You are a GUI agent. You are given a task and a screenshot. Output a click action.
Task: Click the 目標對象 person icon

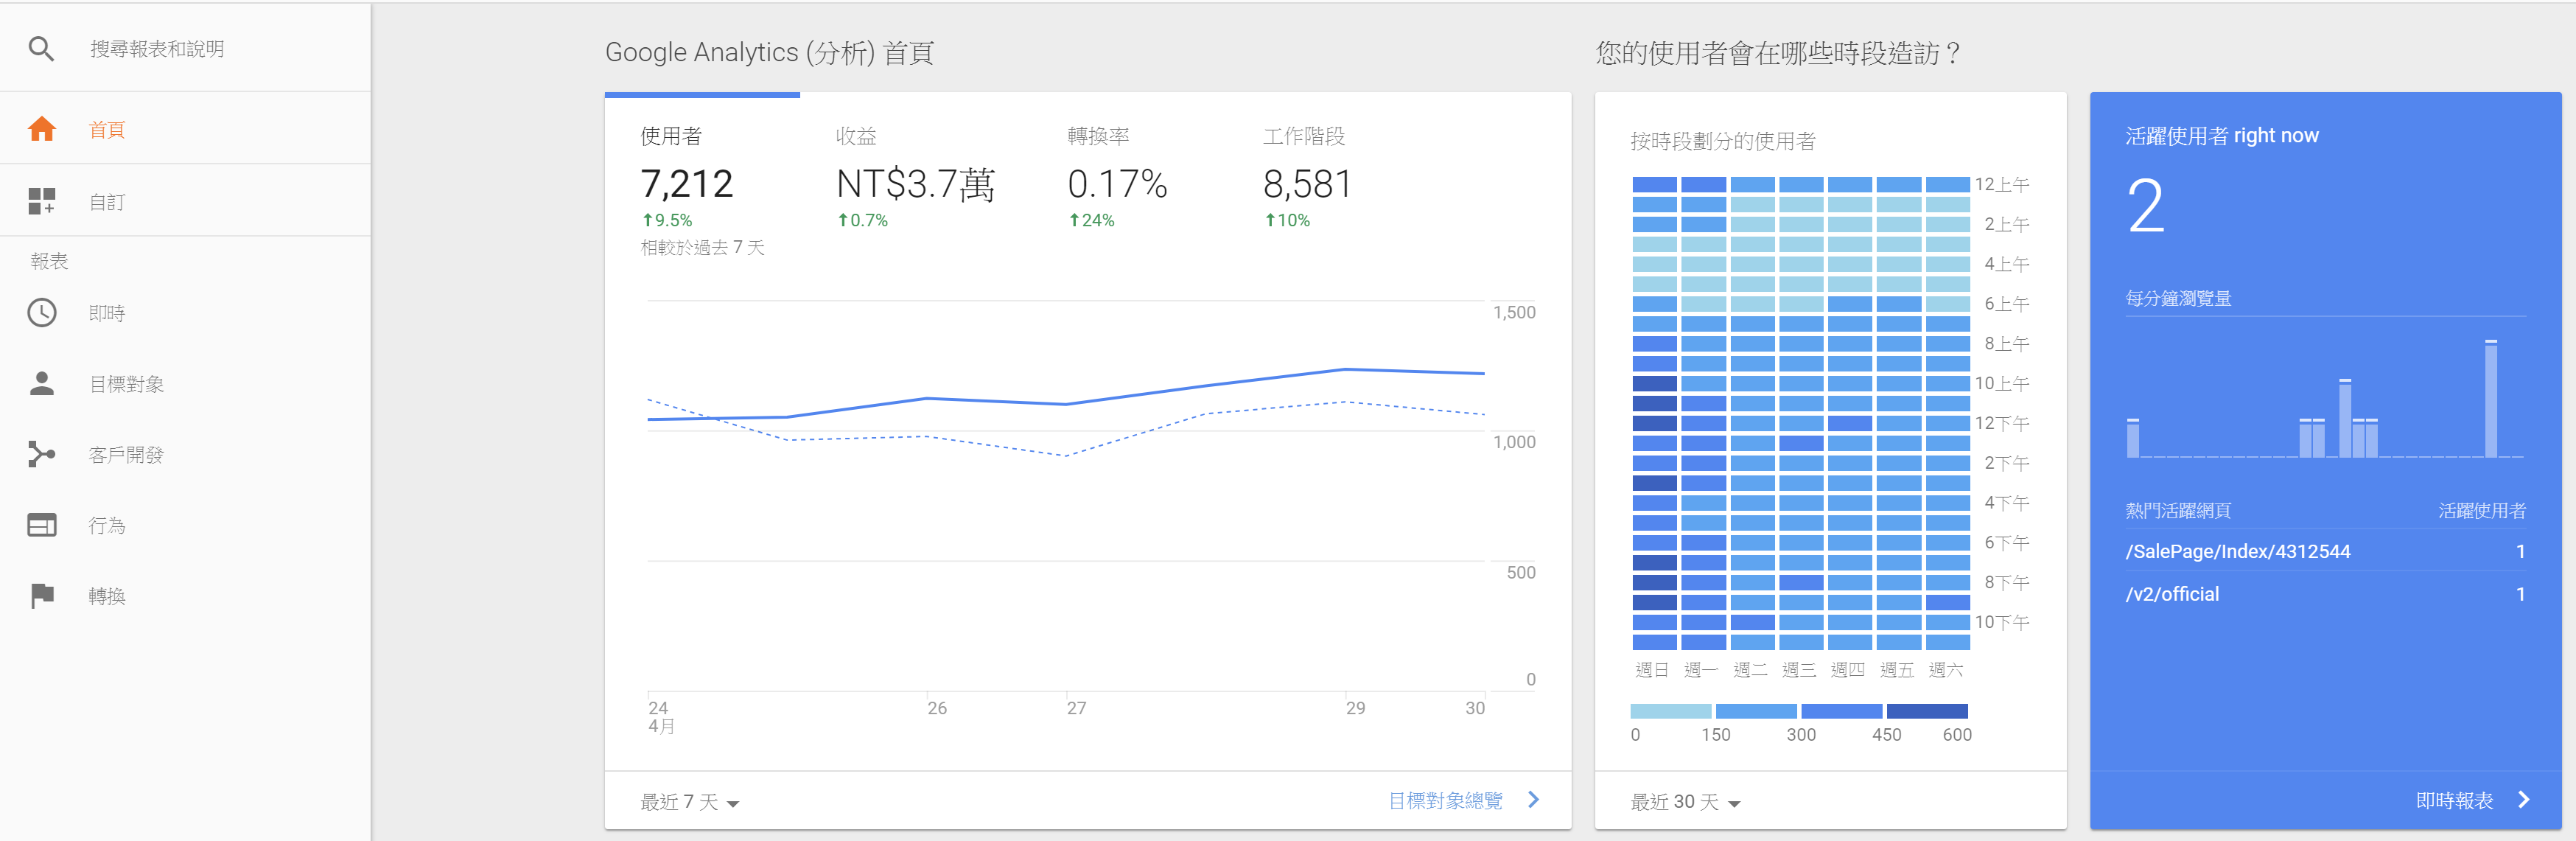(42, 383)
